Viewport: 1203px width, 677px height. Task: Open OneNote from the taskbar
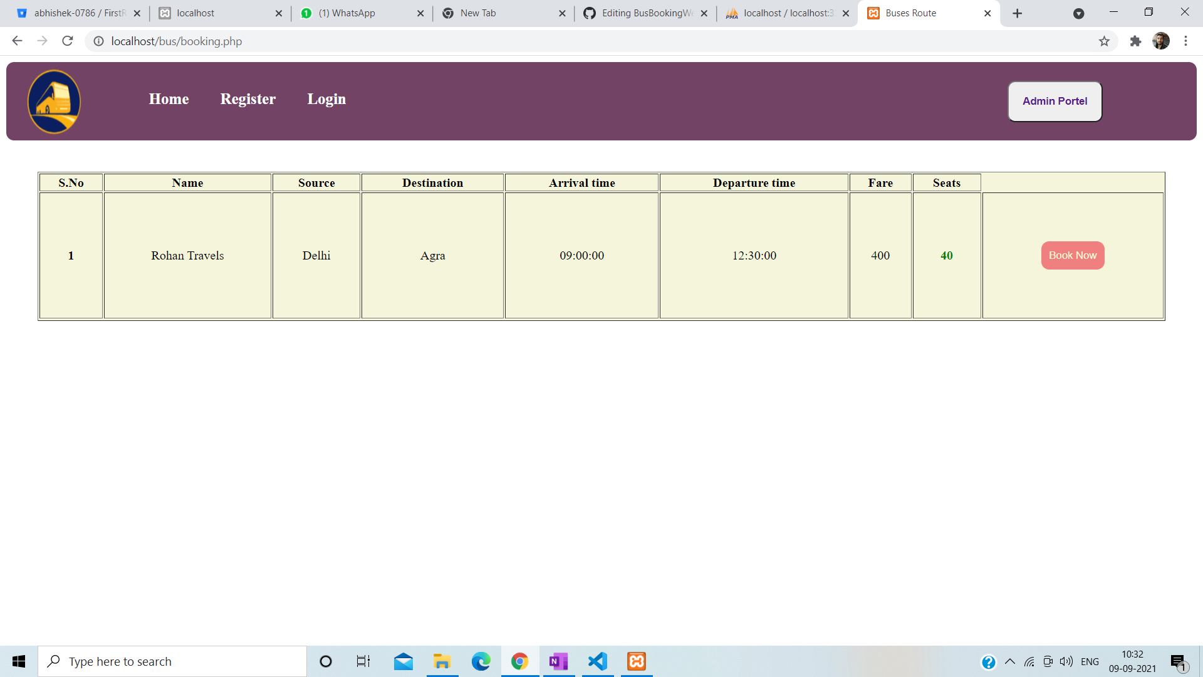click(x=558, y=661)
